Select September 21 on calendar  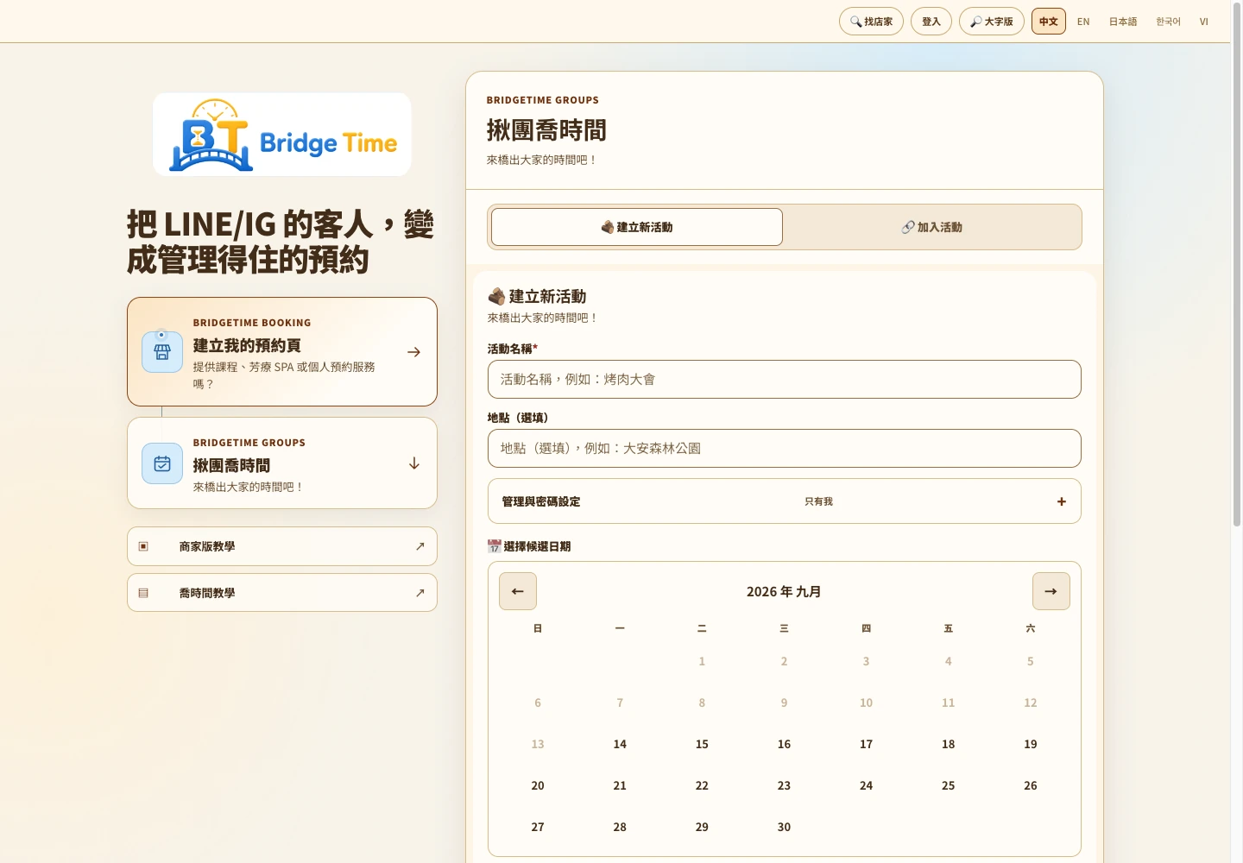point(620,785)
